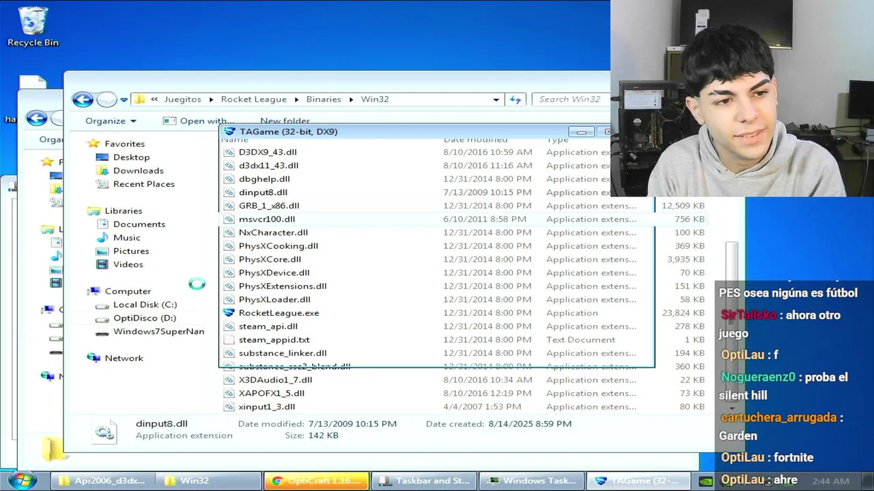
Task: Select file PhysXCooking.dll
Action: point(278,246)
